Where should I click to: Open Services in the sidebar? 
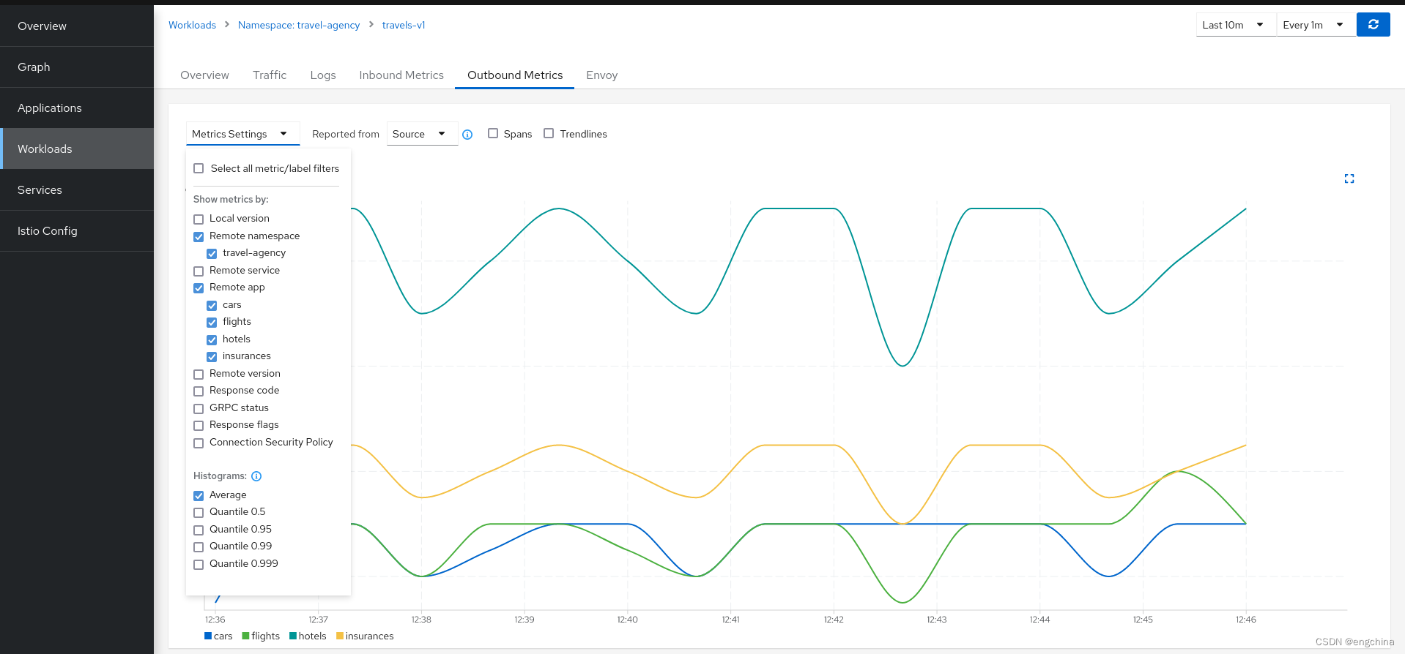77,189
